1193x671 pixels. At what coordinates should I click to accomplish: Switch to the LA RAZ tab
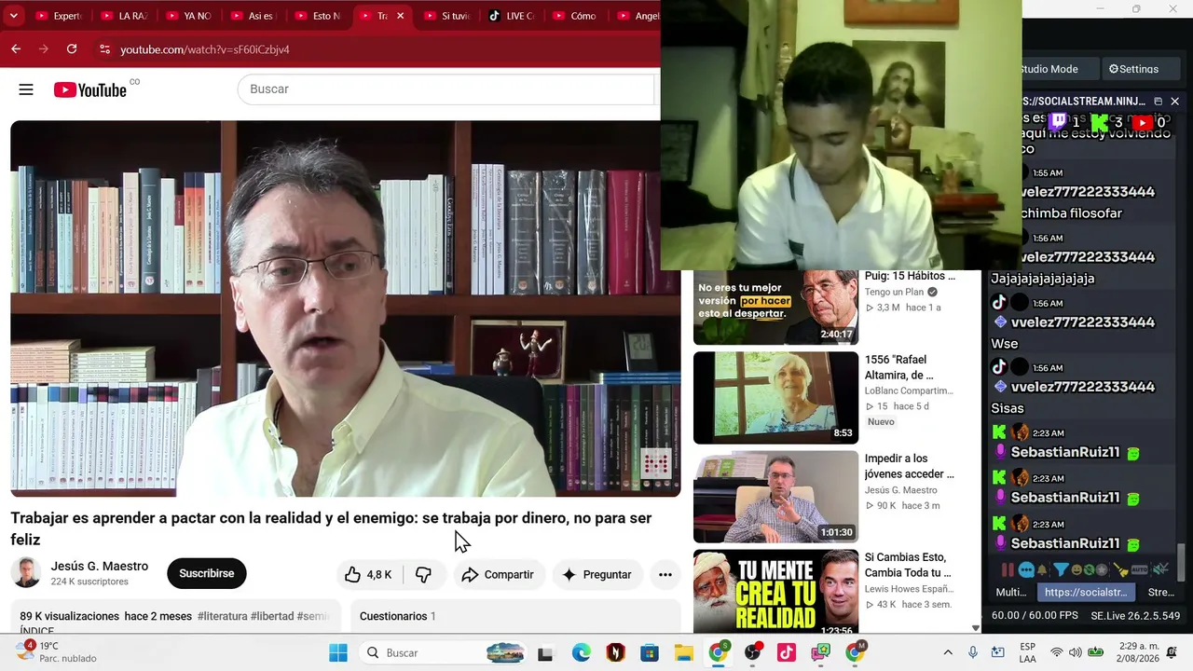click(x=123, y=16)
